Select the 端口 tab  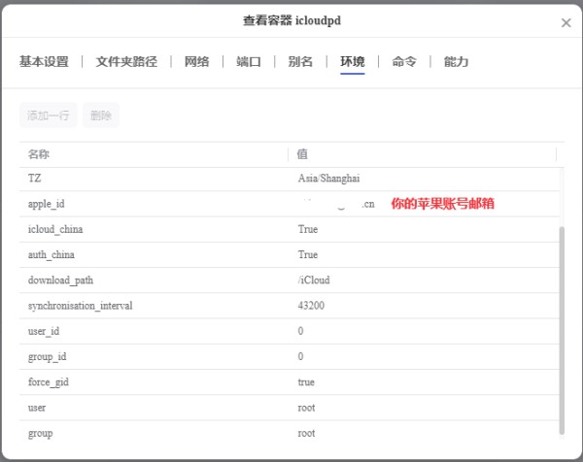pos(249,62)
